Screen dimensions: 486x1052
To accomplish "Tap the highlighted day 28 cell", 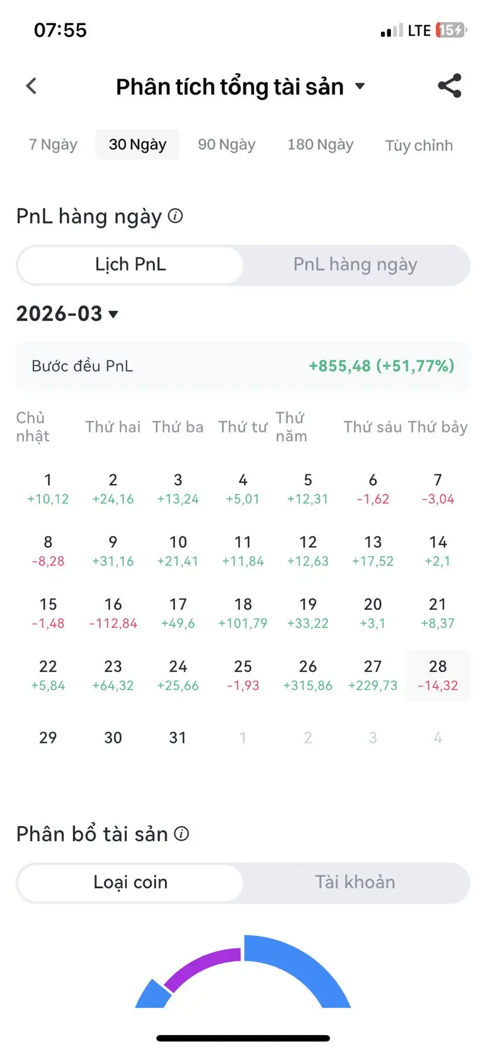I will tap(438, 675).
